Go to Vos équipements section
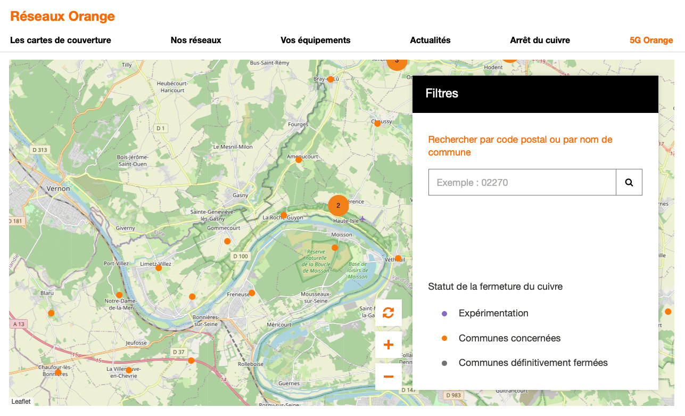The image size is (685, 416). tap(315, 40)
